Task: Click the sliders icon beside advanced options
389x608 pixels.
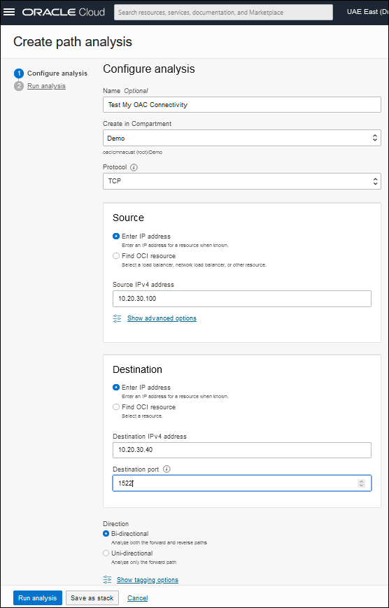Action: 117,318
